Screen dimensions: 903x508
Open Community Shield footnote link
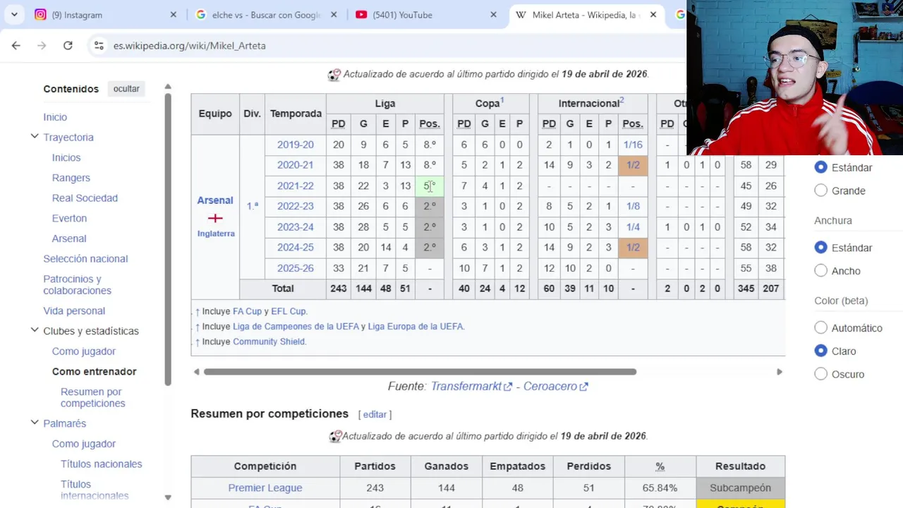(269, 341)
